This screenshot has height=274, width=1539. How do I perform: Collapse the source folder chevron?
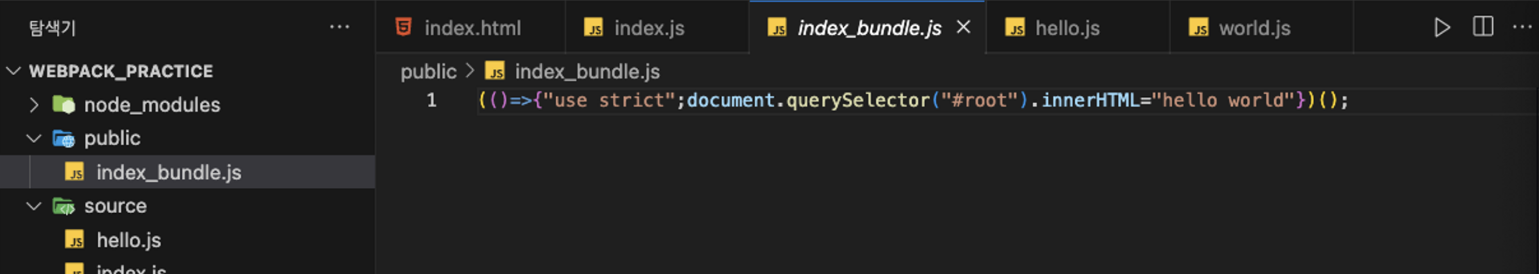coord(34,206)
